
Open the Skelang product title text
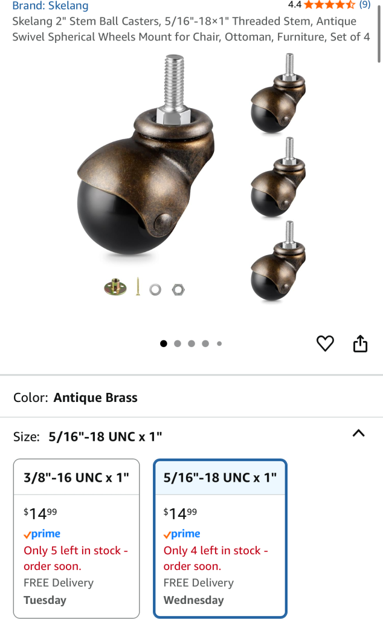191,29
